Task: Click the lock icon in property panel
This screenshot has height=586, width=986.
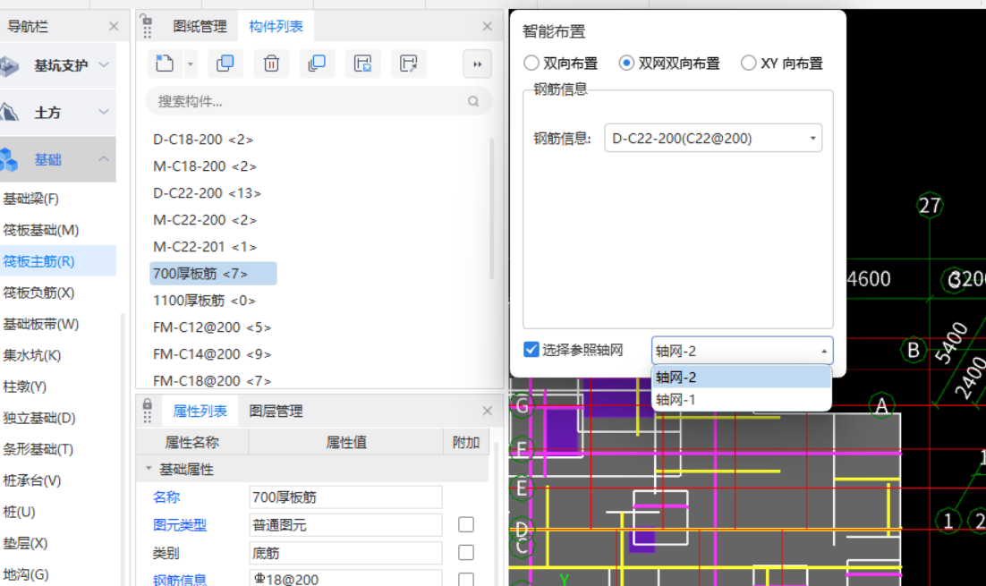Action: [147, 403]
